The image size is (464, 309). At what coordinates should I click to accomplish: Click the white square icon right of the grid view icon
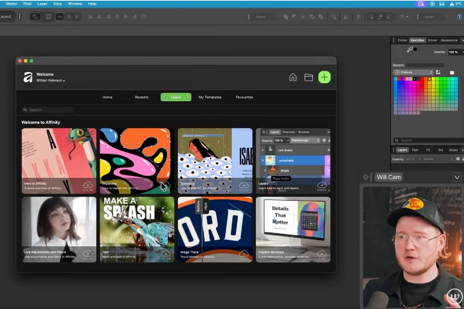click(x=452, y=73)
